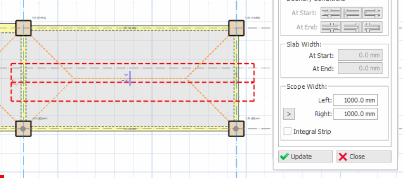Click the Scope Width Left field
The width and height of the screenshot is (403, 178).
click(x=355, y=100)
